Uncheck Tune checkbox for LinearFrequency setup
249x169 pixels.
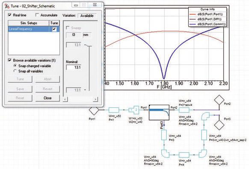54,29
